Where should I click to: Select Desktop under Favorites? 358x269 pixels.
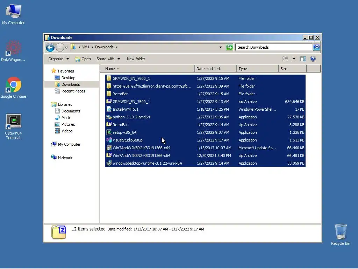click(x=68, y=78)
